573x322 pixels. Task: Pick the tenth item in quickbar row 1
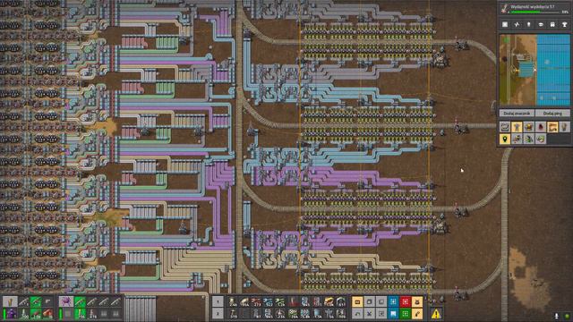(x=341, y=301)
